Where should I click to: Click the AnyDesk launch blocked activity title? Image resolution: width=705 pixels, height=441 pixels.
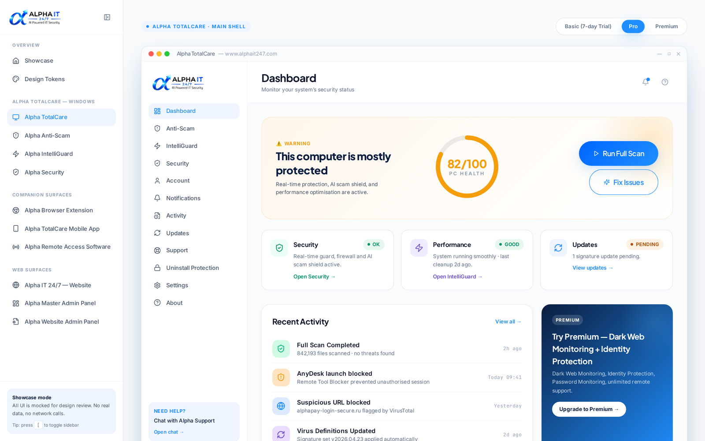click(x=334, y=374)
